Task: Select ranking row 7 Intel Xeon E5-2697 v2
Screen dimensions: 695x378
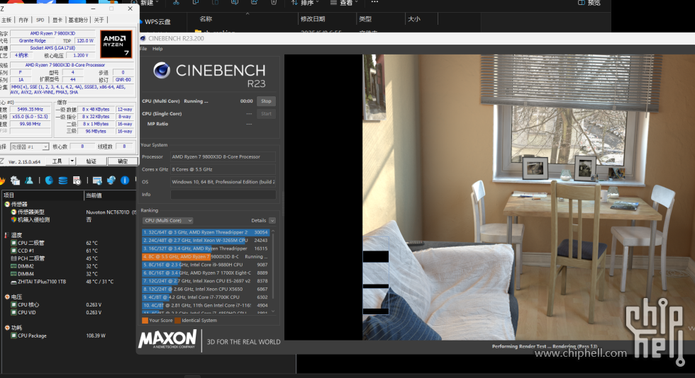Action: [x=206, y=281]
